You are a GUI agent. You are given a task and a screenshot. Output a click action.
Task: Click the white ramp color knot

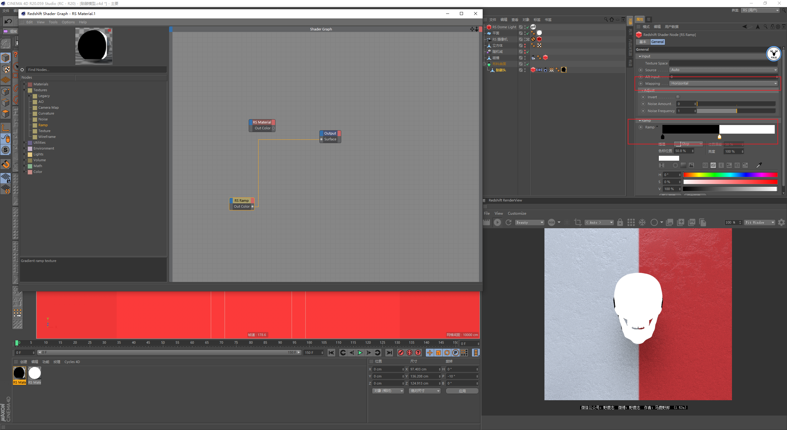coord(719,137)
